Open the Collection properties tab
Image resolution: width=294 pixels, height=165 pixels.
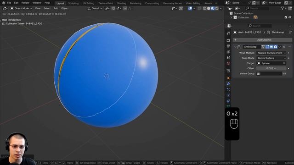[x=228, y=71]
